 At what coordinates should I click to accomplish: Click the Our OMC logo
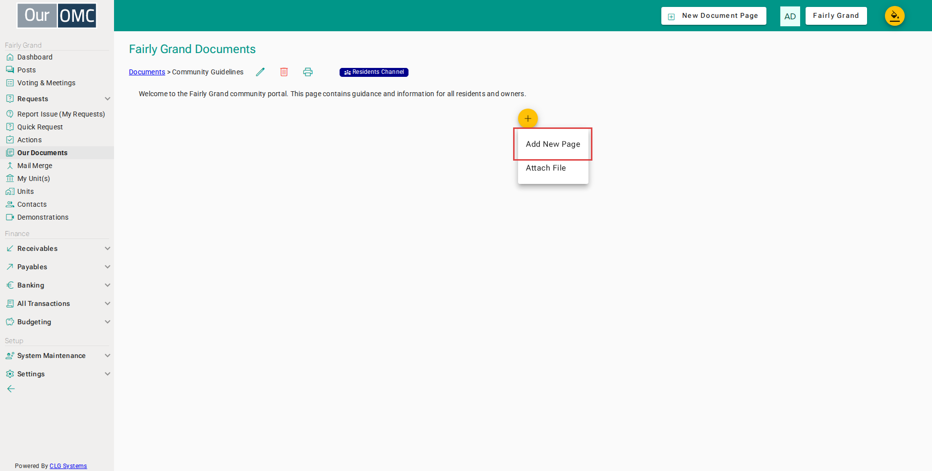coord(57,15)
